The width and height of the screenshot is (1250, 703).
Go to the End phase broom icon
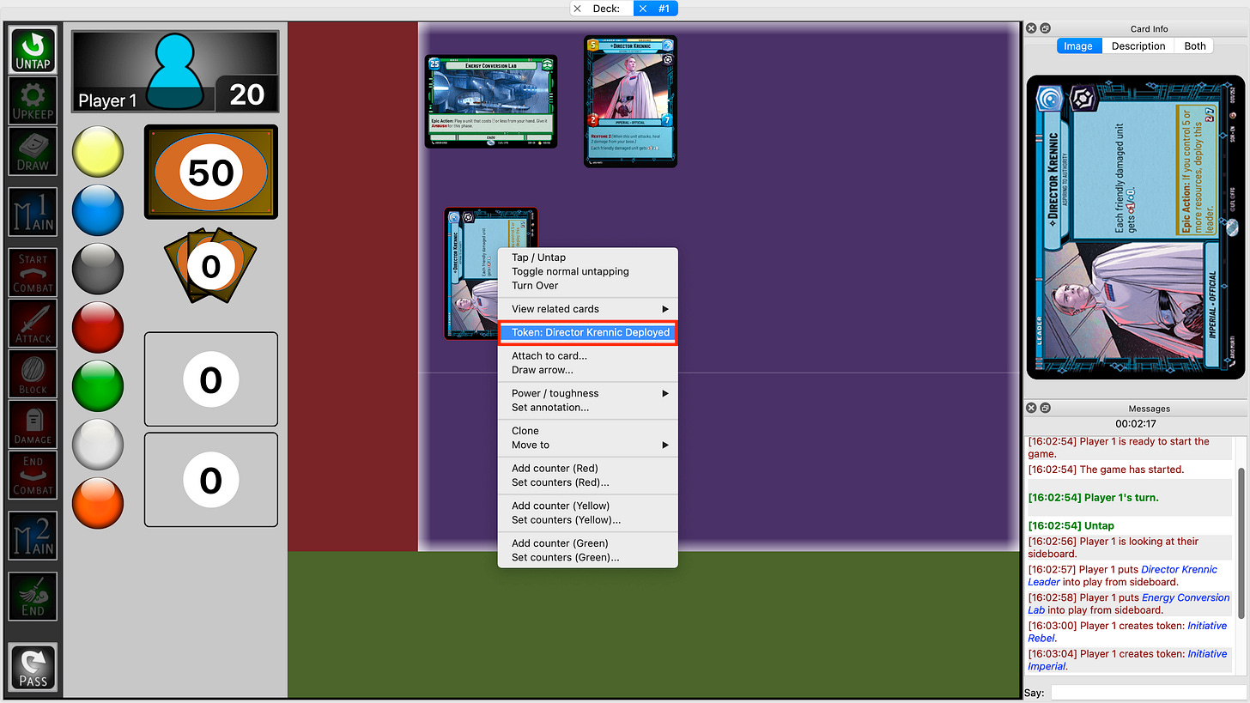tap(33, 596)
